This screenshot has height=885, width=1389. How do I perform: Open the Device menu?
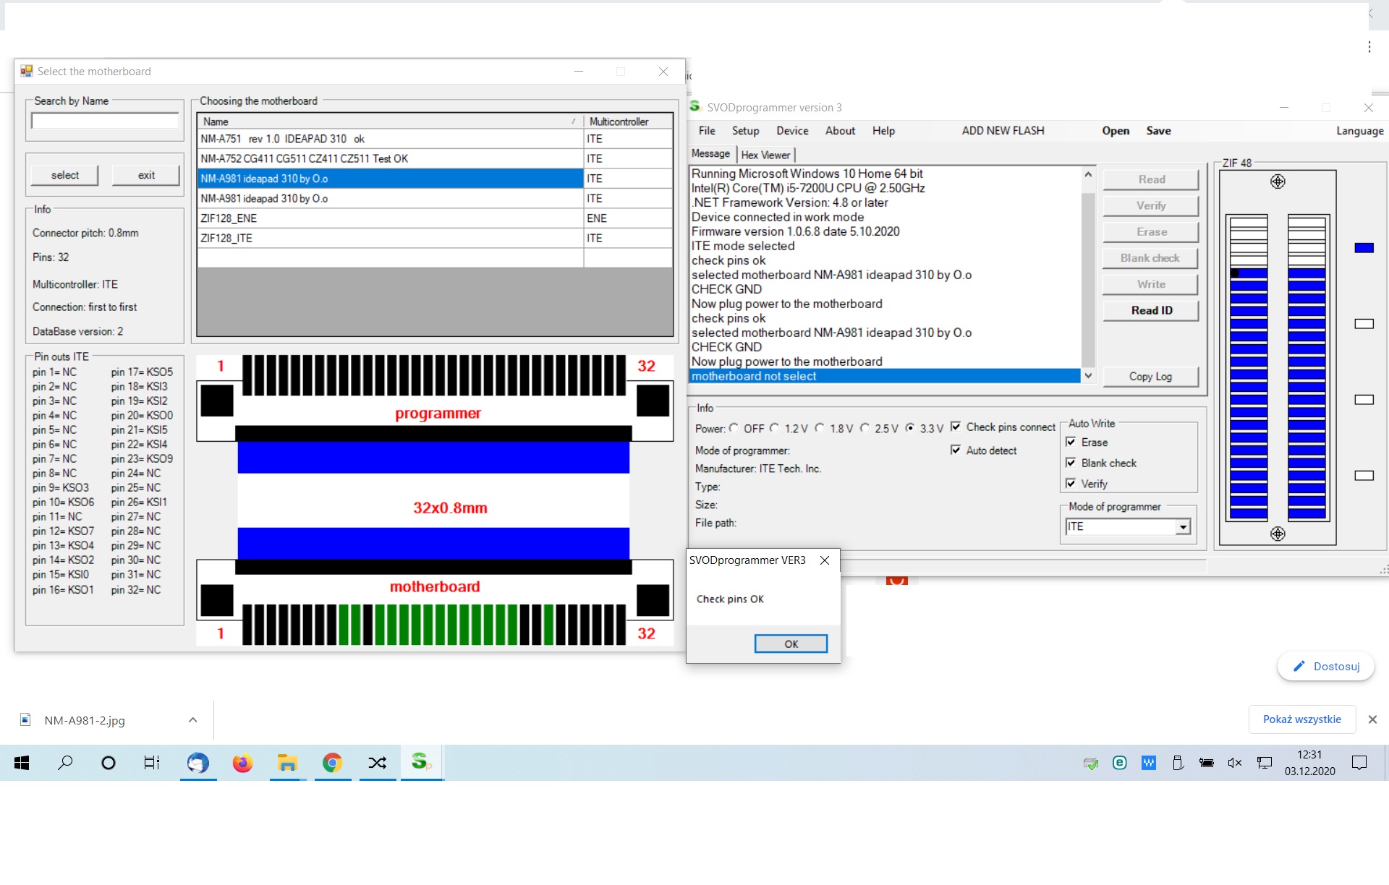[x=792, y=131]
